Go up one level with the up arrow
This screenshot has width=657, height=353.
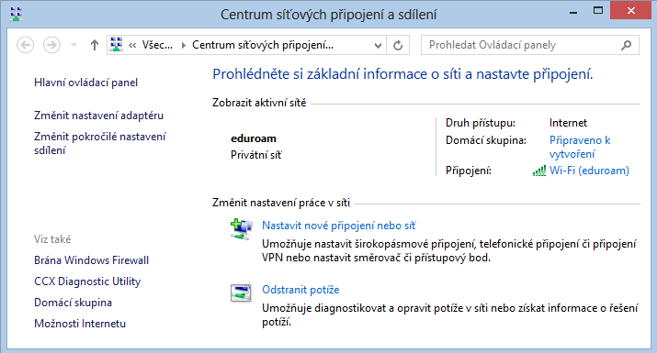pos(95,45)
